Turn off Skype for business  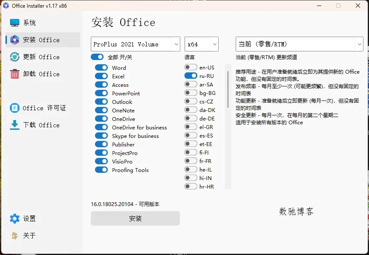tap(101, 136)
